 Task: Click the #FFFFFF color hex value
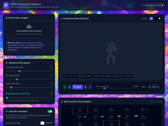49,123
